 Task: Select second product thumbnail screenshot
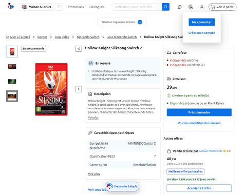[12, 66]
